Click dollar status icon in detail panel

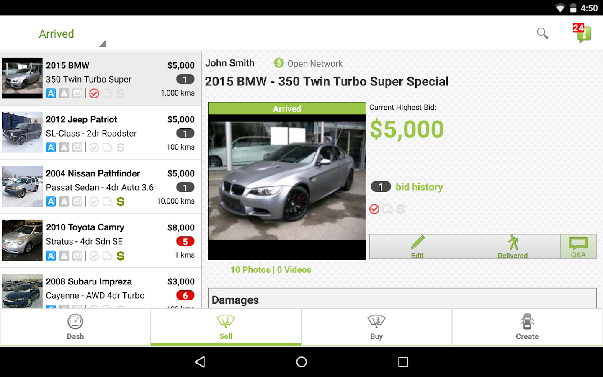point(401,209)
